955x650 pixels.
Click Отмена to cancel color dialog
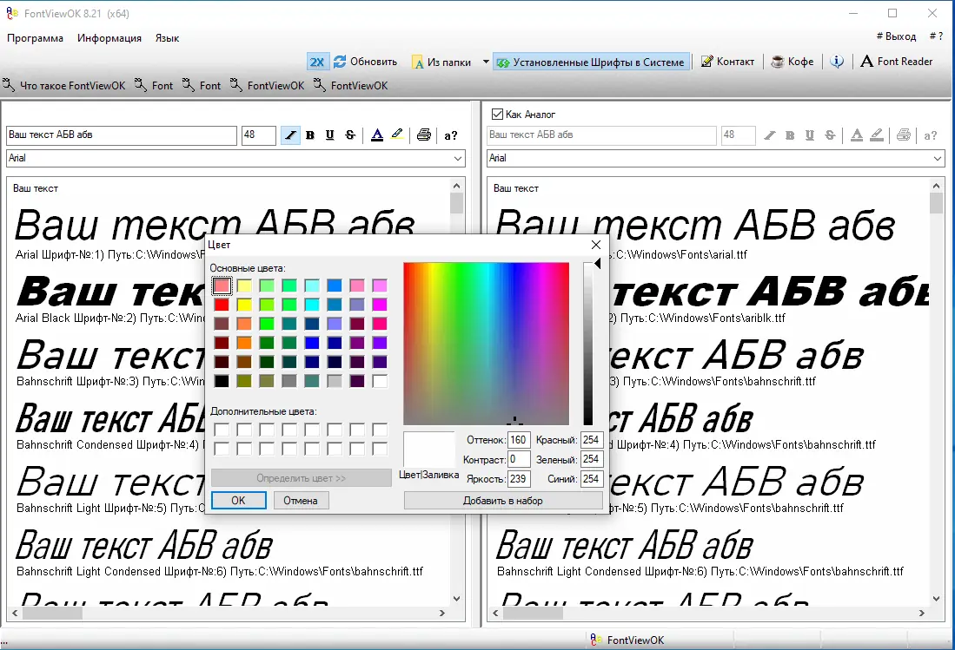301,501
